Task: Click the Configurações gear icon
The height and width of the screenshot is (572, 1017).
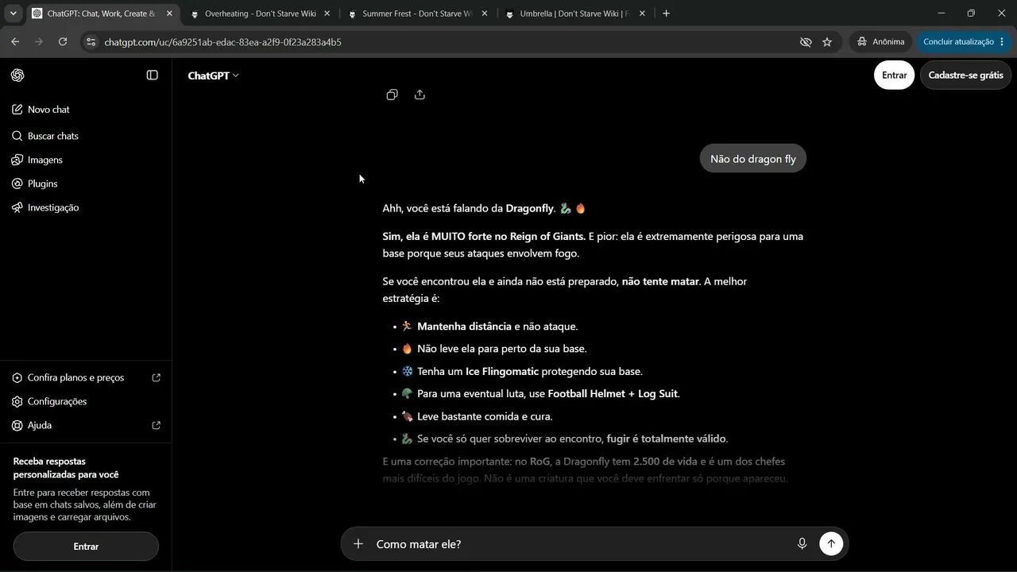Action: click(17, 401)
